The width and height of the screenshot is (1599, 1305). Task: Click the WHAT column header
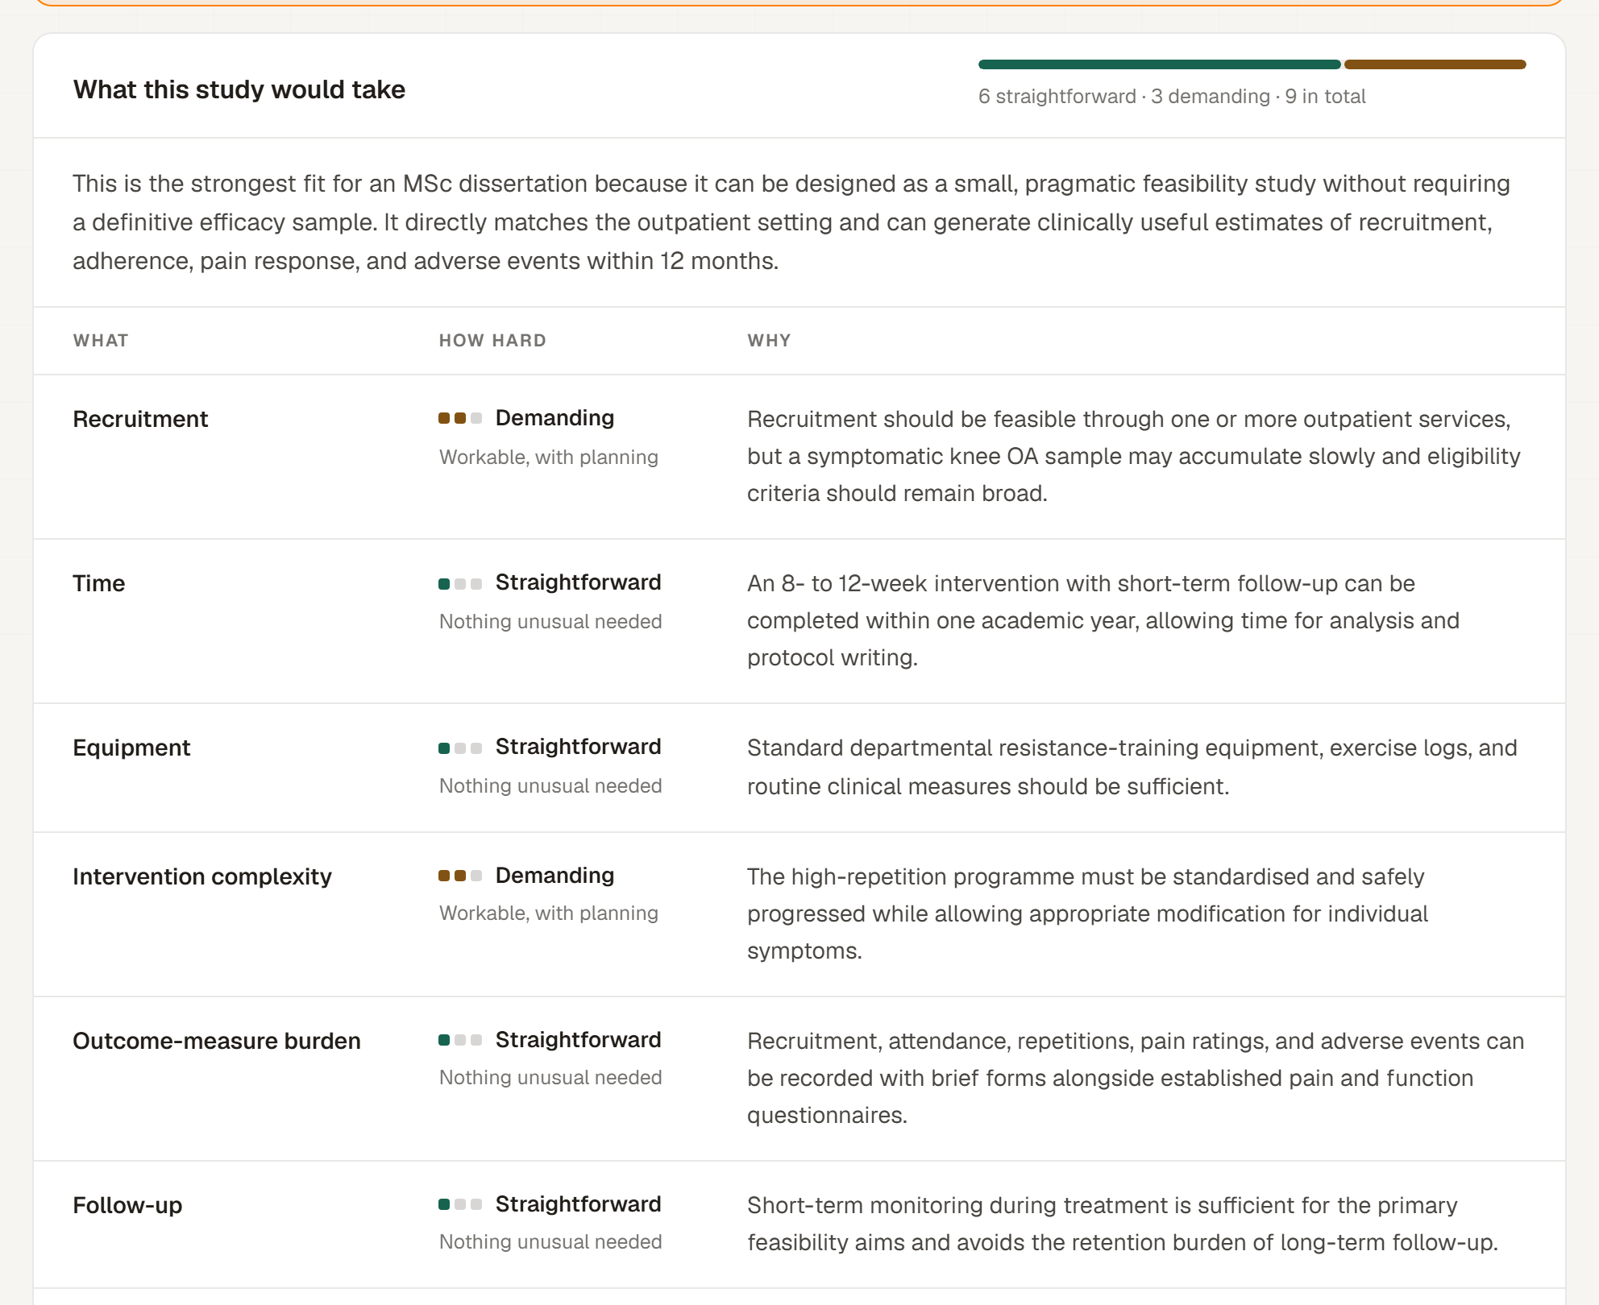click(101, 340)
